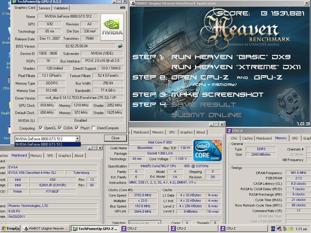The height and width of the screenshot is (233, 311).
Task: Click the memory Size value 2048 MBytes
Action: [x=261, y=154]
